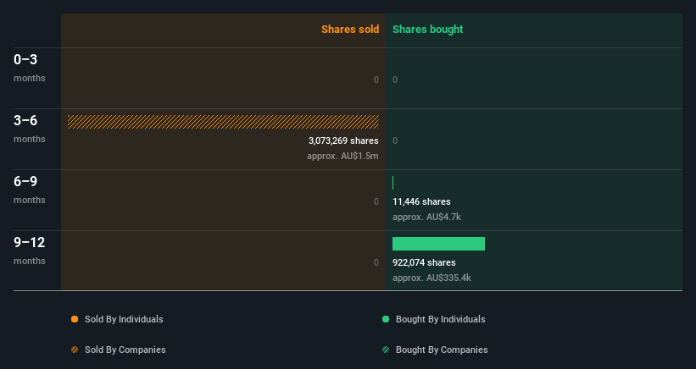Click the striped 'Bought By Companies' legend swatch
The width and height of the screenshot is (696, 369).
click(386, 350)
